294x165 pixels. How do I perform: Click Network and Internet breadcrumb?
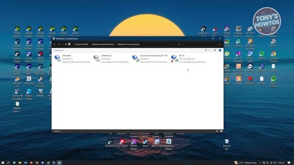click(x=103, y=44)
